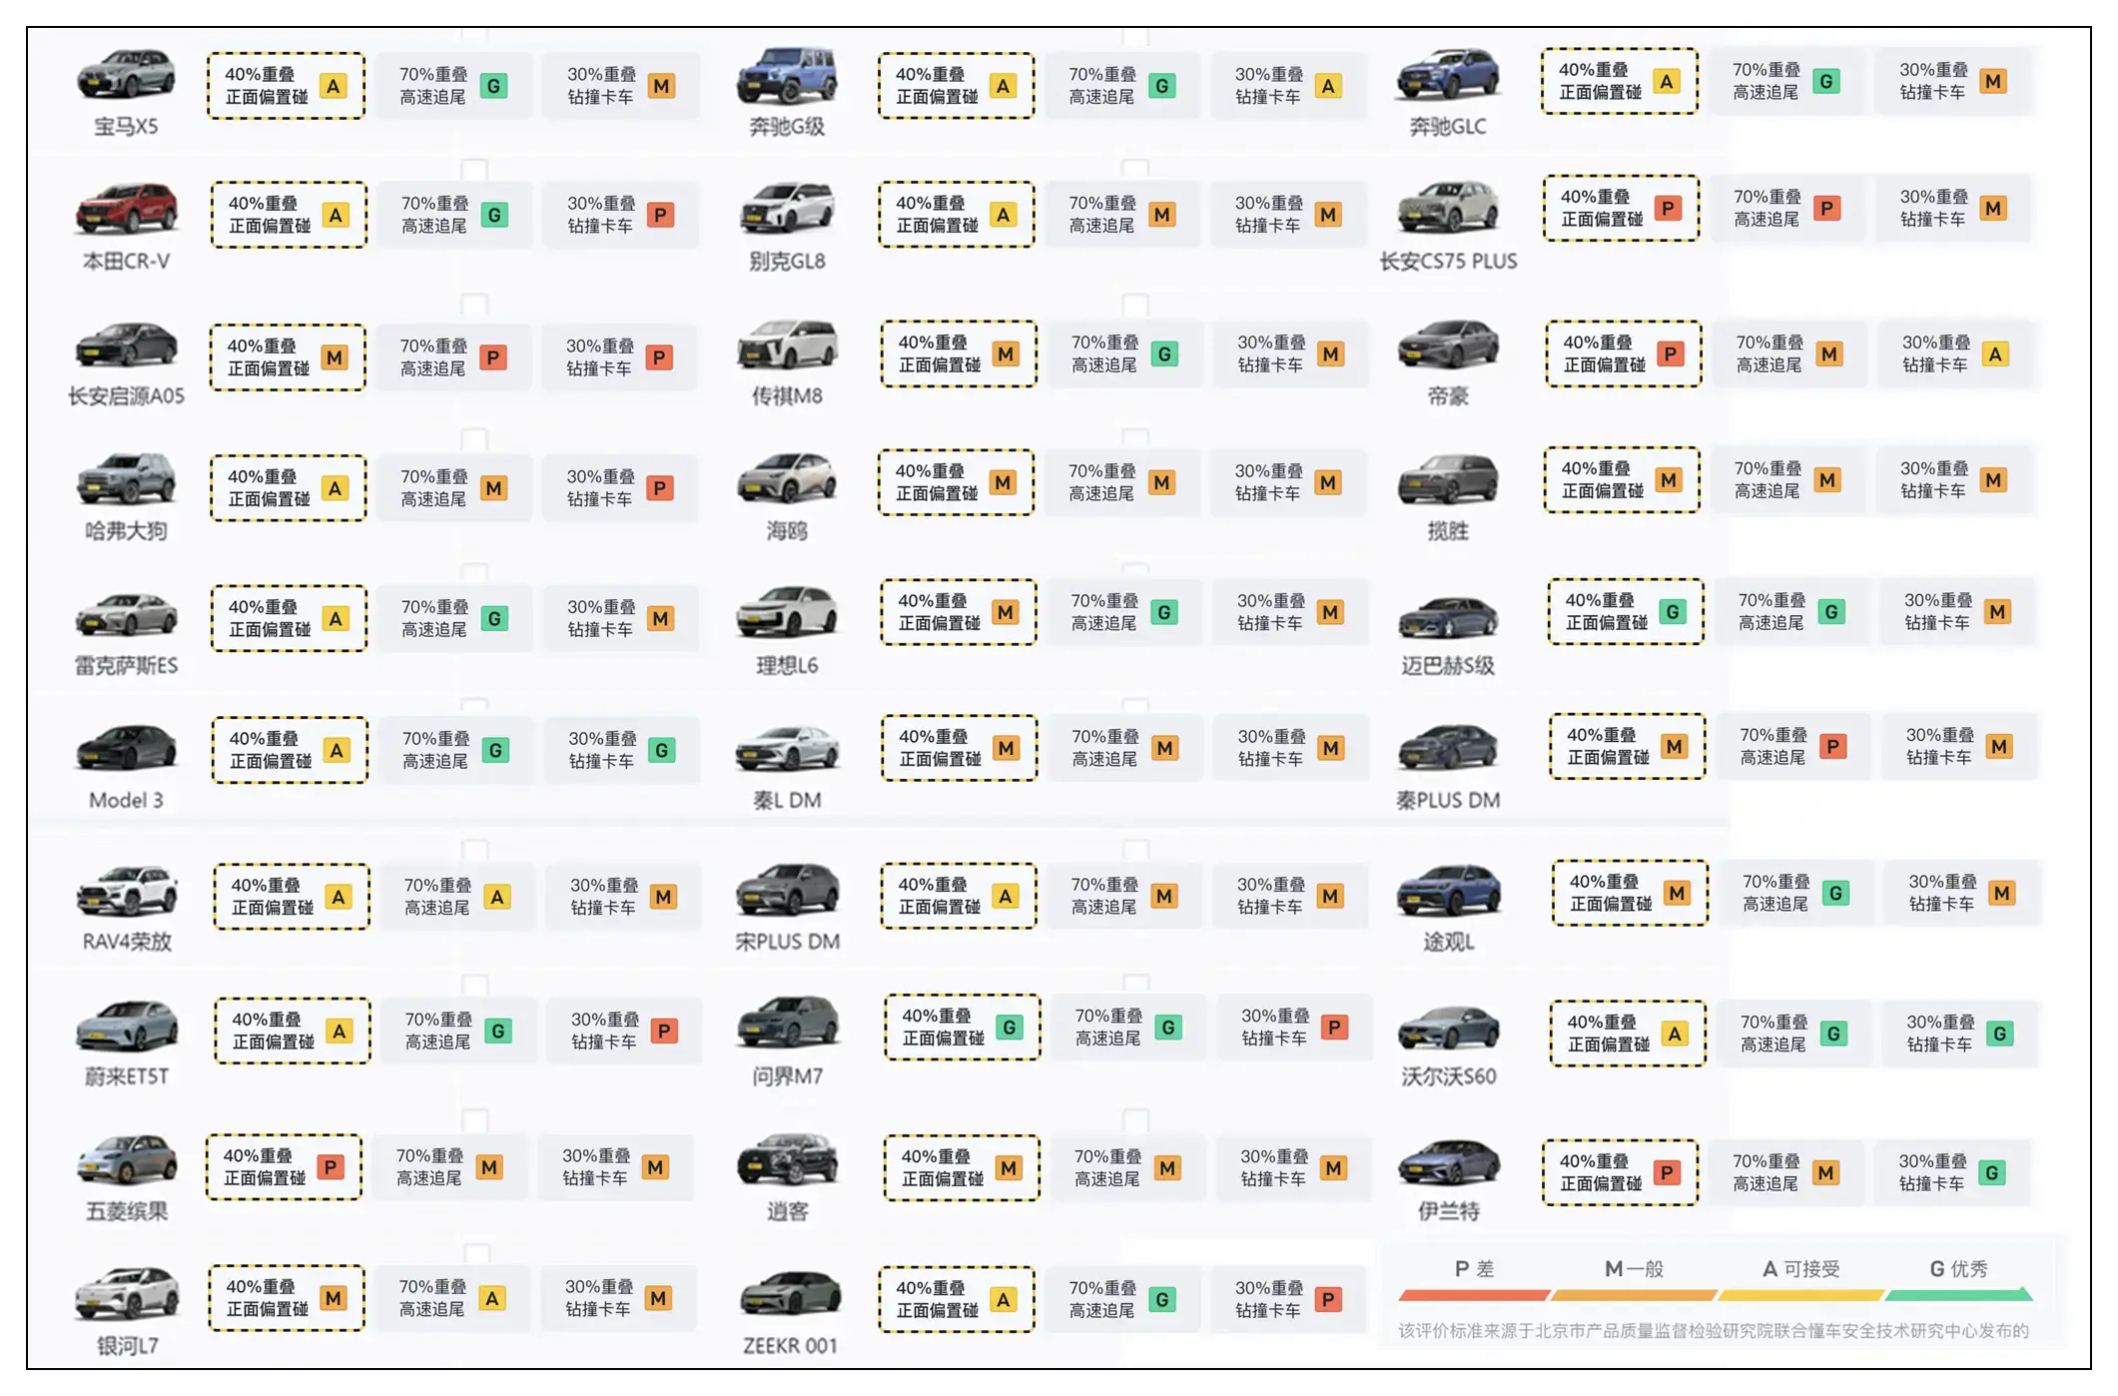Click M badge for 宝马X5 30%重叠钻撞卡车
The height and width of the screenshot is (1396, 2118).
(x=661, y=86)
